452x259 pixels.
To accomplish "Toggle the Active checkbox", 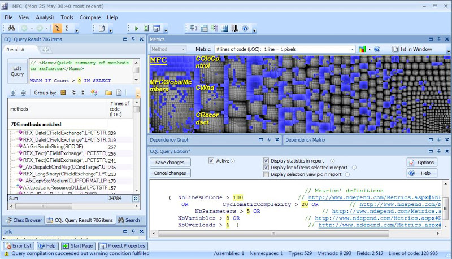I will [x=211, y=161].
